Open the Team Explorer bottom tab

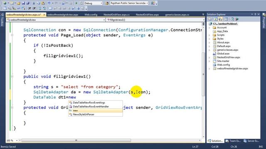[x=233, y=141]
